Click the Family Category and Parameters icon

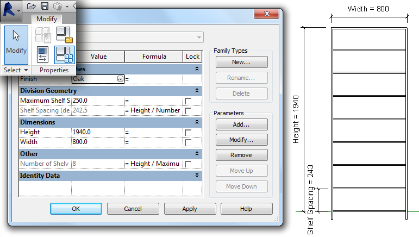coord(65,34)
